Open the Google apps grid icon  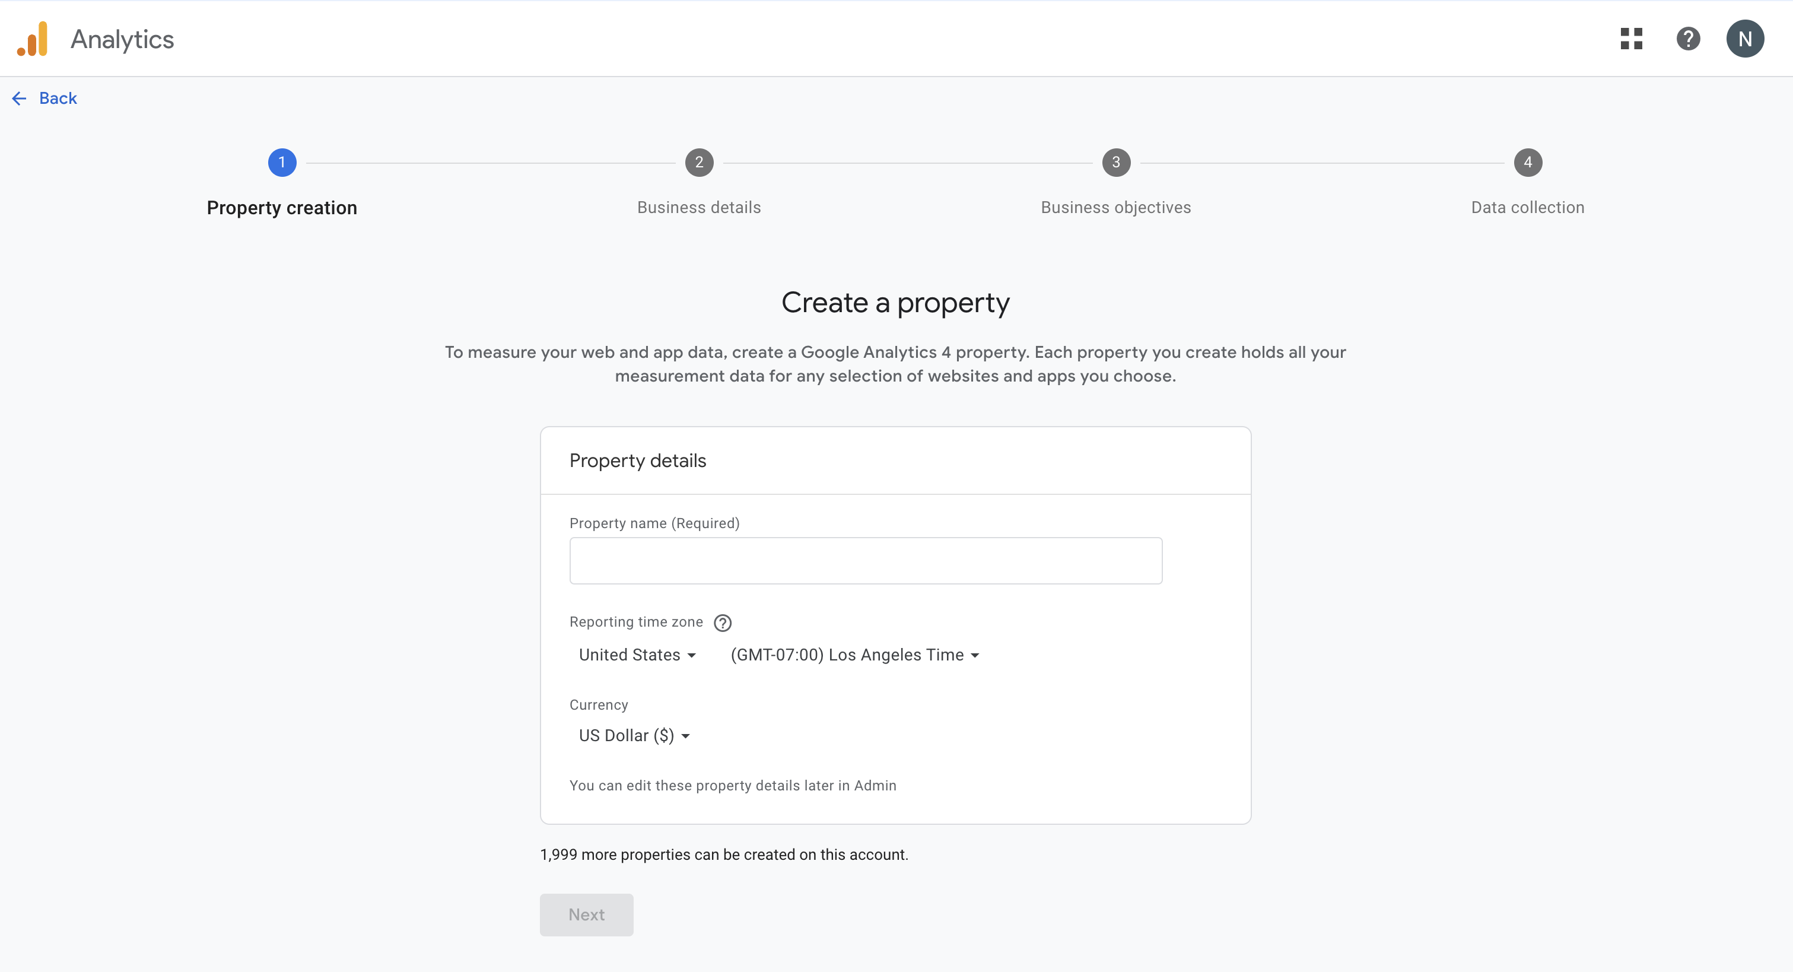(1631, 39)
